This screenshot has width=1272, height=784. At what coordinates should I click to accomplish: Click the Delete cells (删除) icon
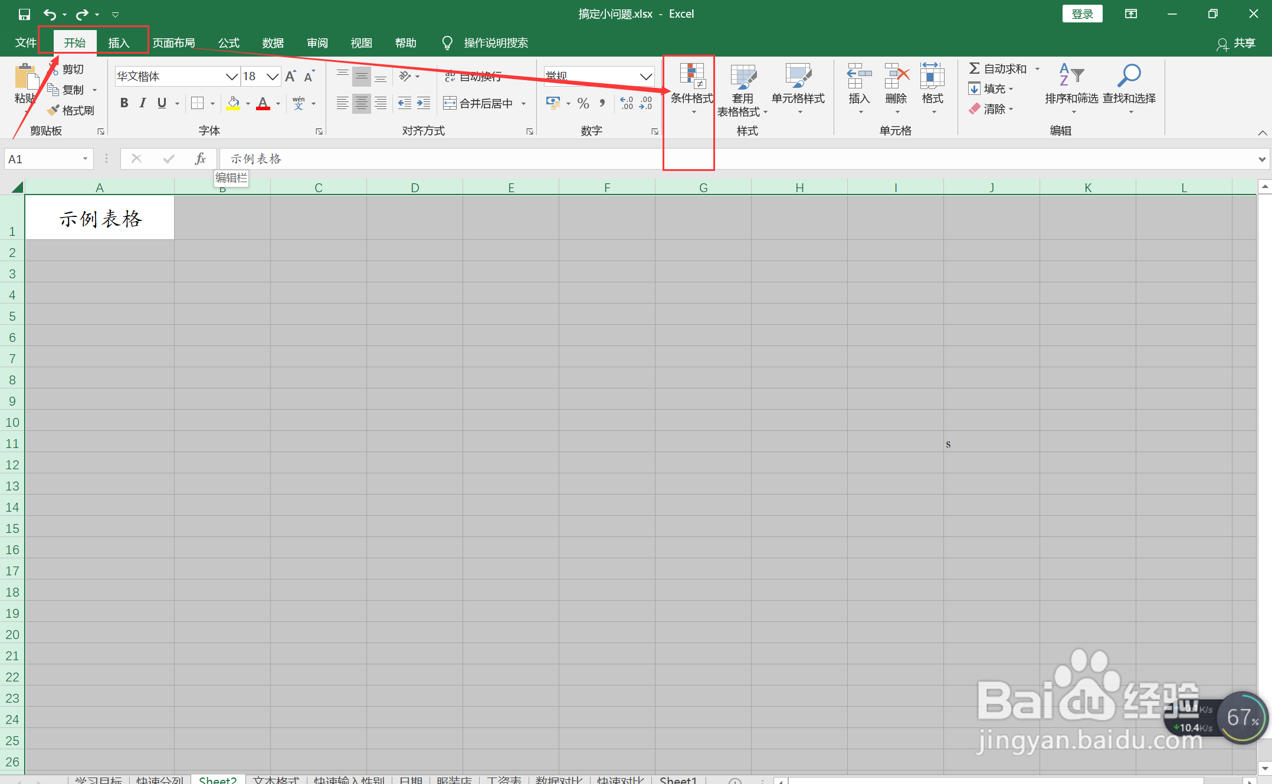[896, 77]
